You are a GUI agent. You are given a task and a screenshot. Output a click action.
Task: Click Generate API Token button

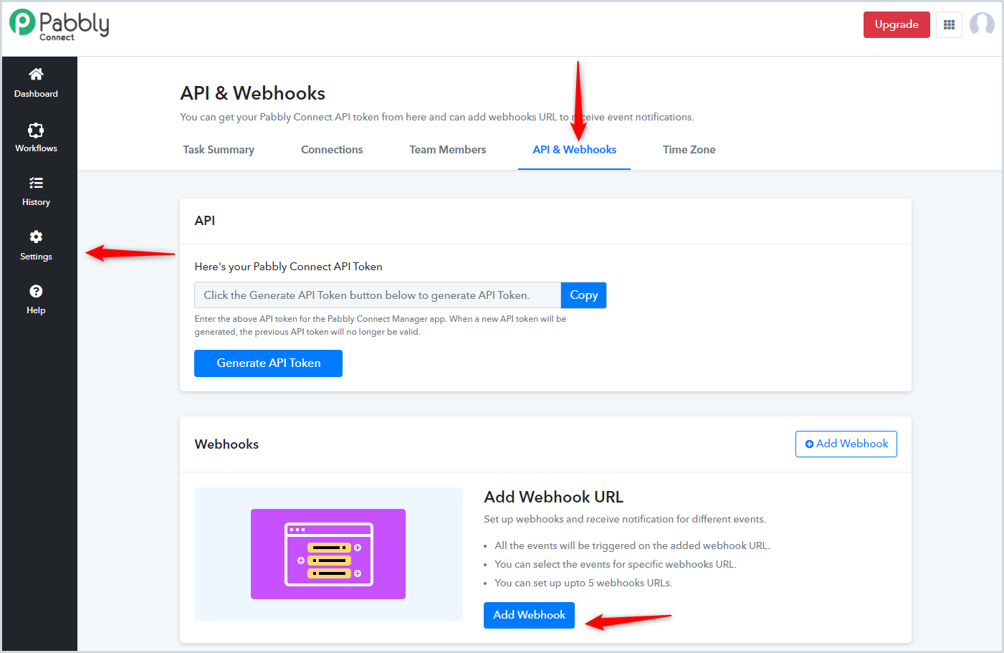(x=268, y=363)
